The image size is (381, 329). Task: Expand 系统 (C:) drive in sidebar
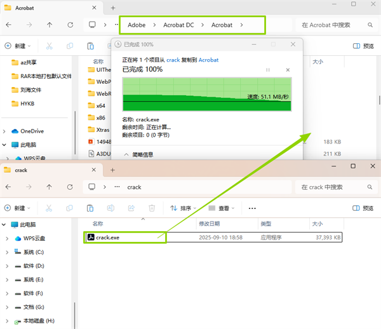click(x=7, y=252)
